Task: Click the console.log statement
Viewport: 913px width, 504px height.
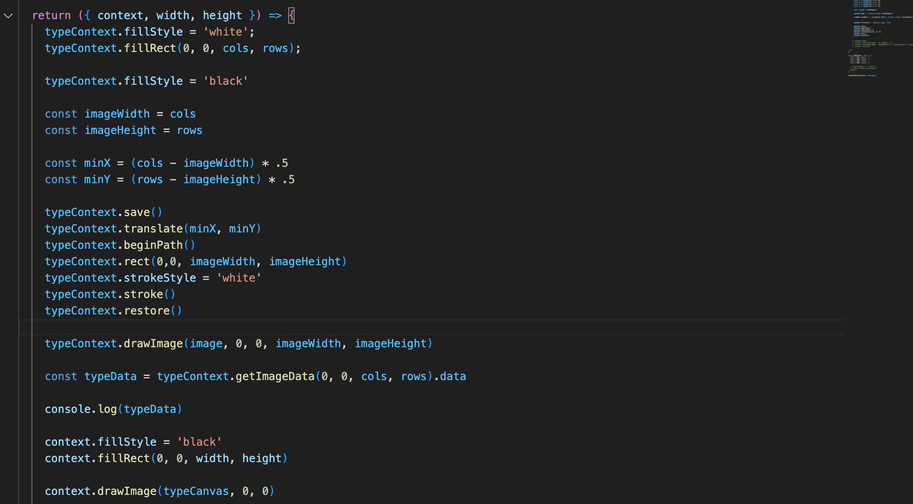Action: 114,409
